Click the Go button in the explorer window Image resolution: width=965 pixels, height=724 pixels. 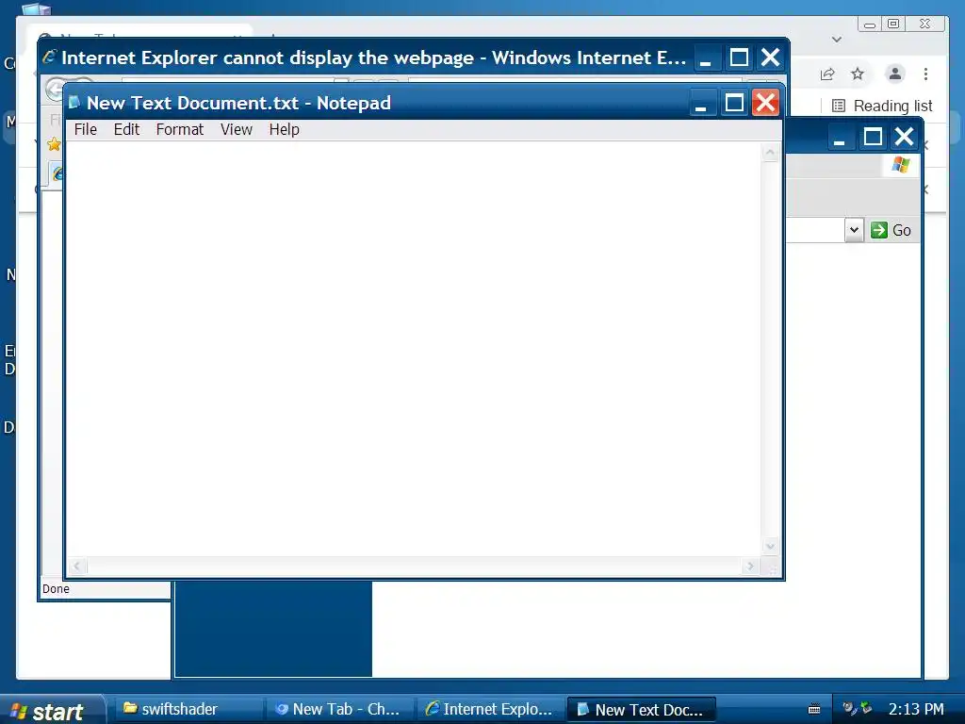pos(891,230)
